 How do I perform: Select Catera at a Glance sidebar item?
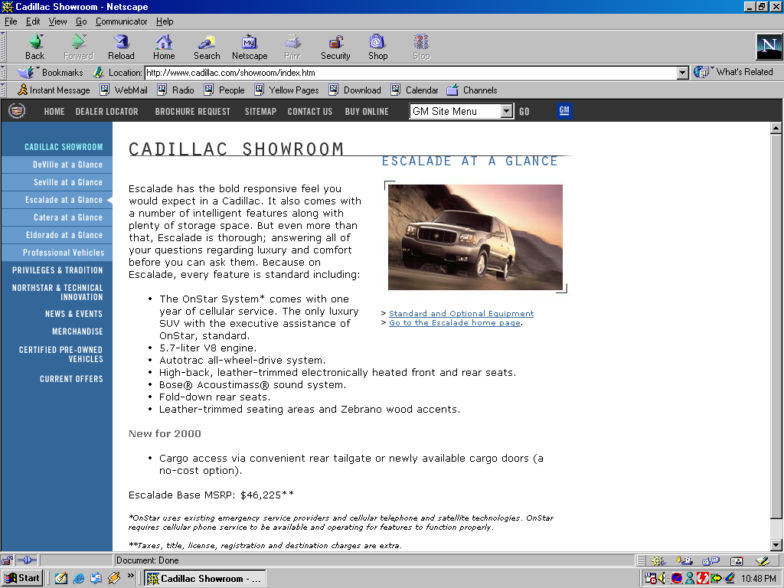point(57,217)
